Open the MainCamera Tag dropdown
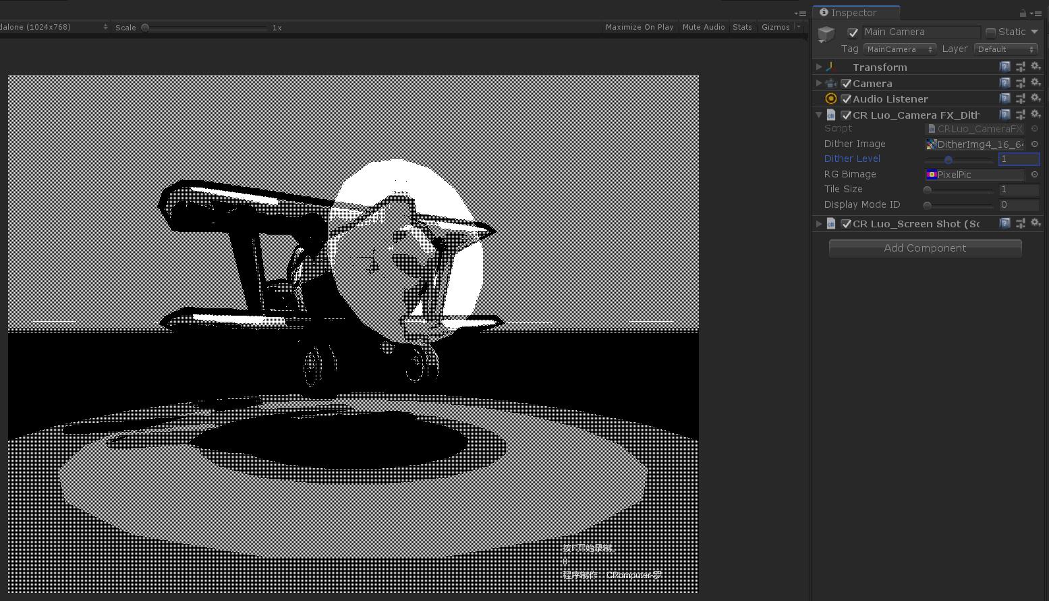 899,49
